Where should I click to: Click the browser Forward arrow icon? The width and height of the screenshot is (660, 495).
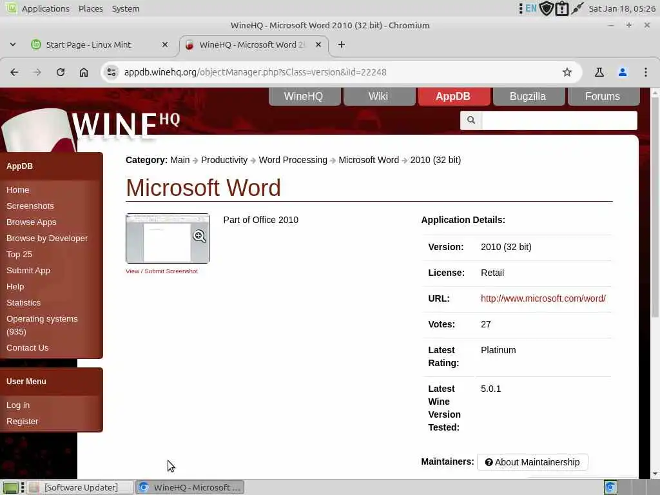click(37, 72)
